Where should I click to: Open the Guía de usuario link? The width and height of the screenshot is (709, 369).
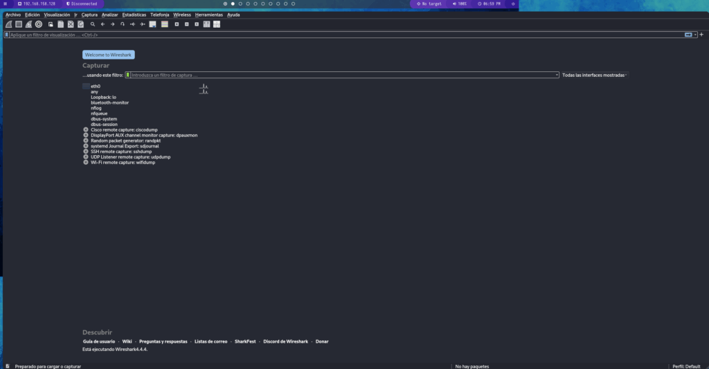(x=99, y=341)
